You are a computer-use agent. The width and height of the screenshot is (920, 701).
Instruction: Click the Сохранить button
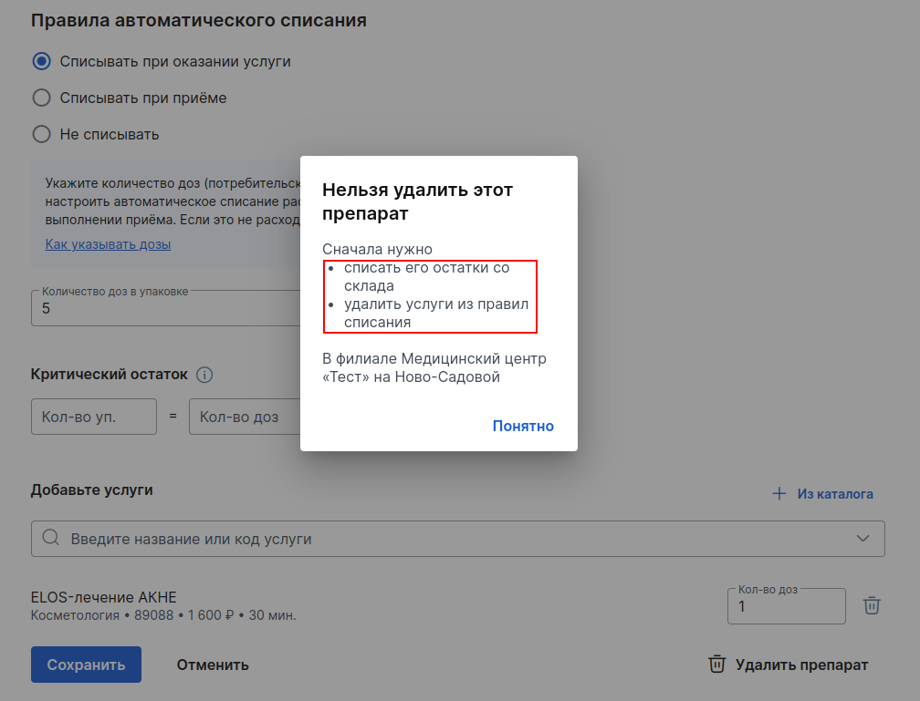click(86, 665)
